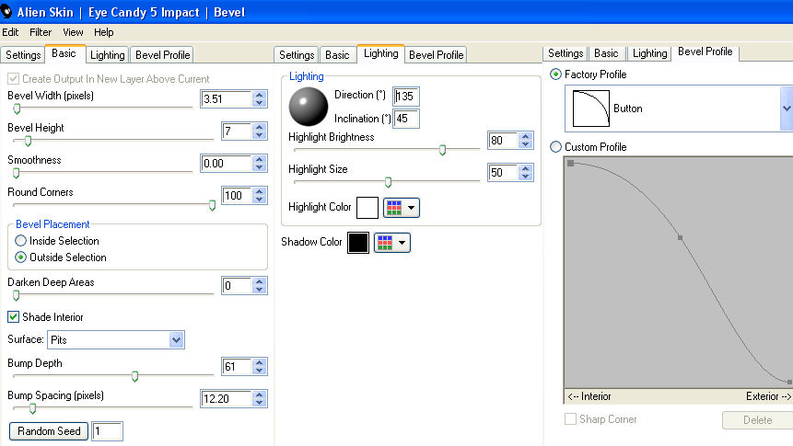793x446 pixels.
Task: Click the Highlight Brightness slider handle
Action: click(x=442, y=150)
